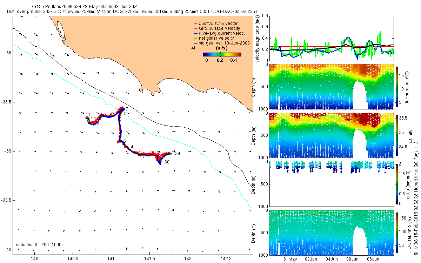Click the '140' longitude tick label
This screenshot has height=263, width=421.
click(x=34, y=259)
